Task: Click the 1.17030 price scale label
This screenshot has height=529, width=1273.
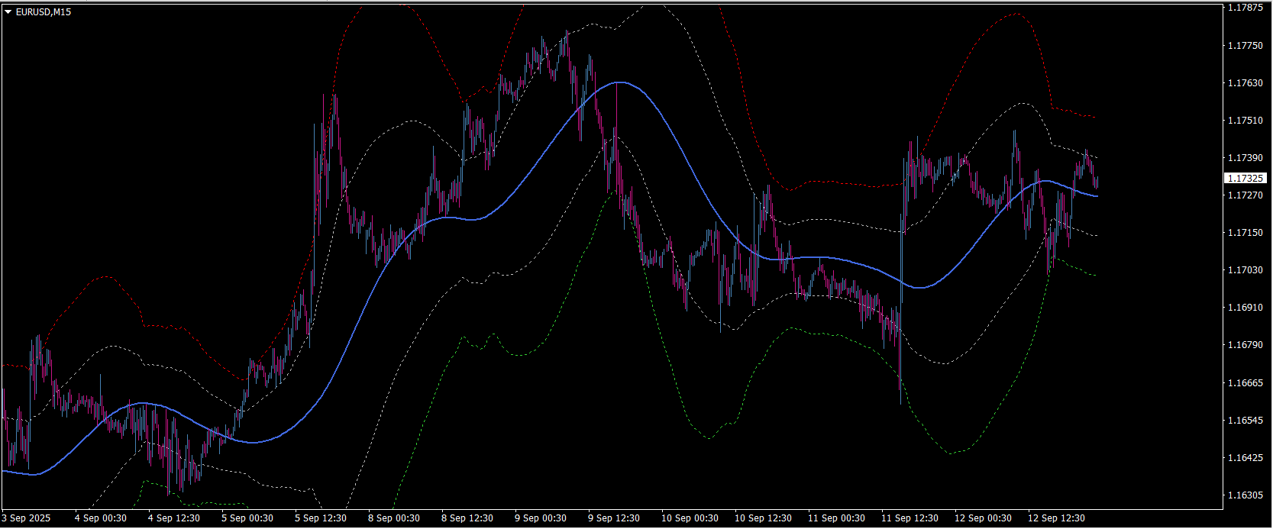Action: point(1245,270)
